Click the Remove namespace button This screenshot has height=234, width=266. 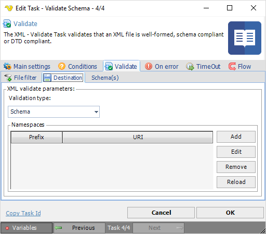tap(236, 167)
